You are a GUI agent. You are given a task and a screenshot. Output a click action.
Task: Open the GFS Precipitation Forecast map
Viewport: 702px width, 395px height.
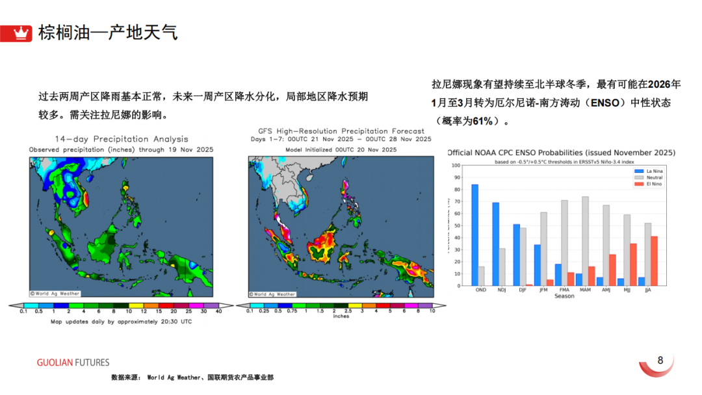pyautogui.click(x=341, y=227)
